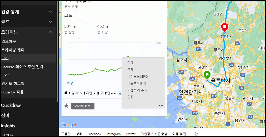Click the route 17 shield near 파주시

[x=198, y=49]
